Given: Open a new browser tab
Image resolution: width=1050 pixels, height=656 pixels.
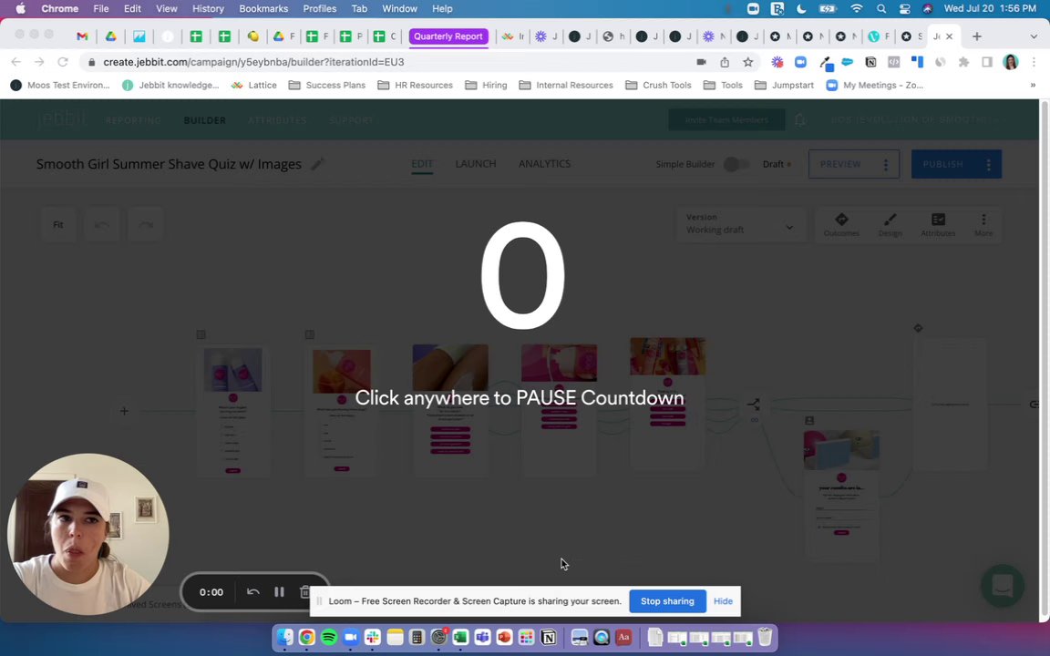Looking at the screenshot, I should (x=977, y=36).
